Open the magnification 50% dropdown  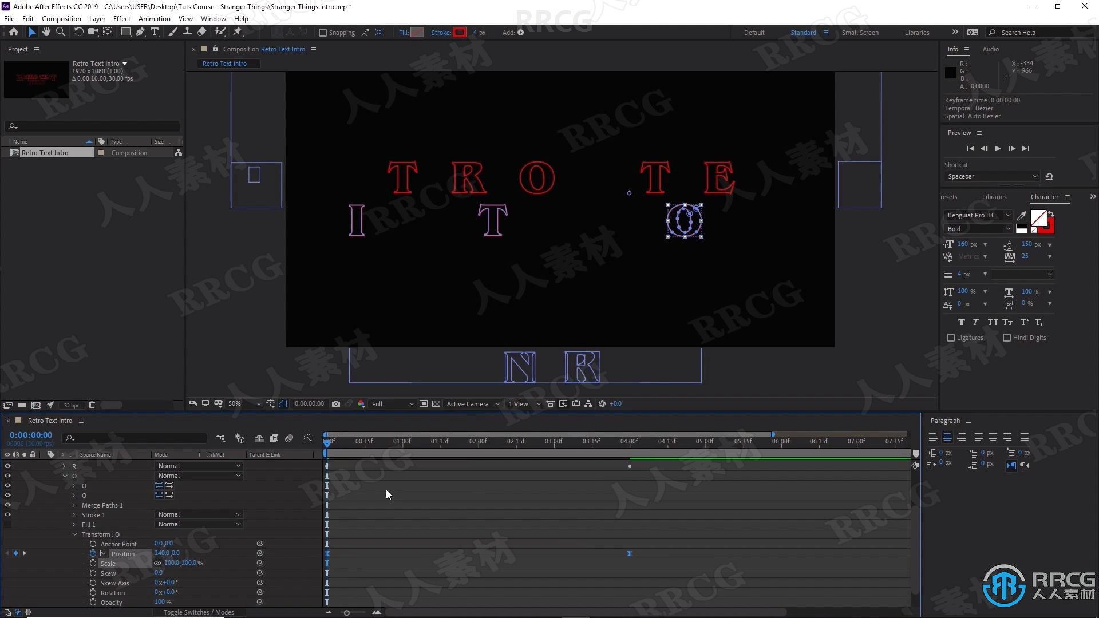click(244, 404)
